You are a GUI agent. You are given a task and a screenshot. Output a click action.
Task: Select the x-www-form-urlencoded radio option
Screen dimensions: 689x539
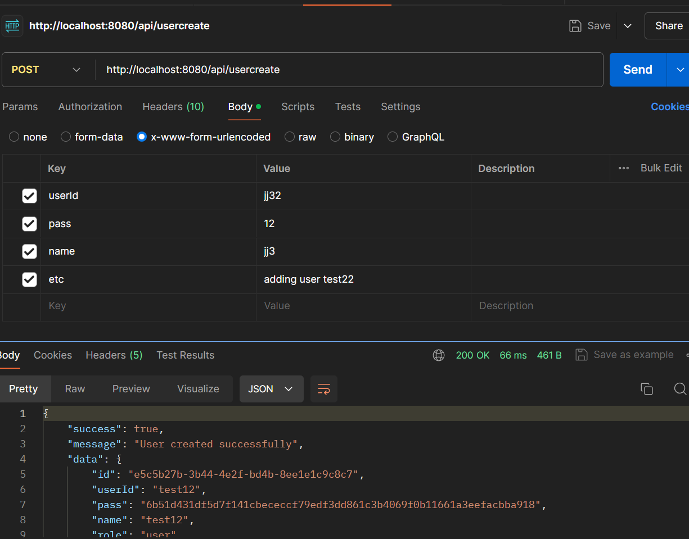tap(142, 137)
